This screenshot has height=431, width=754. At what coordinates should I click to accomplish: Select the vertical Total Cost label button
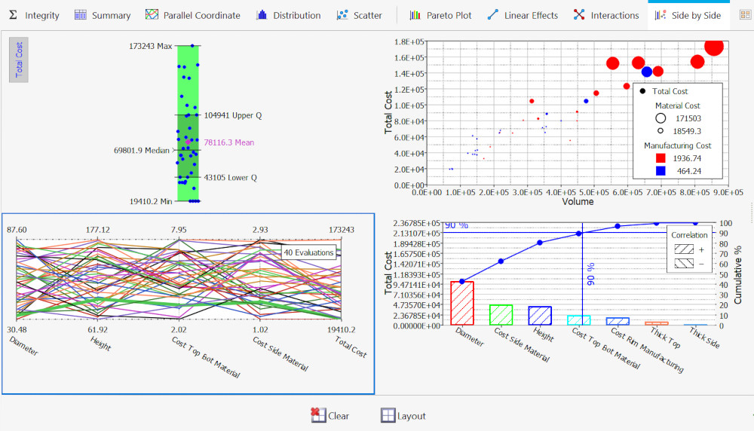(x=20, y=60)
